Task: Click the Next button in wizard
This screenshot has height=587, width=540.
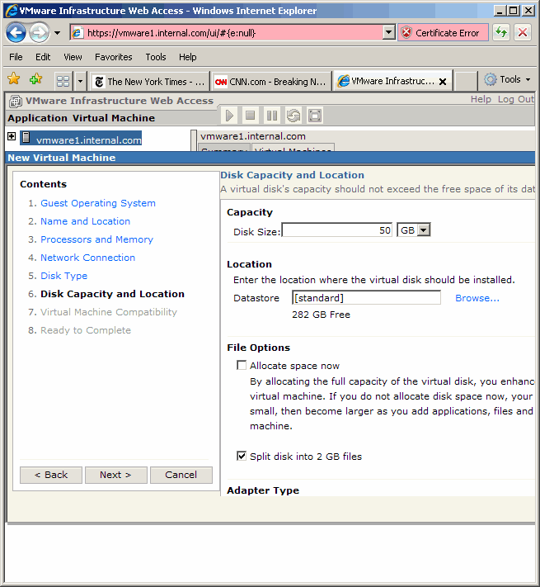Action: (x=115, y=475)
